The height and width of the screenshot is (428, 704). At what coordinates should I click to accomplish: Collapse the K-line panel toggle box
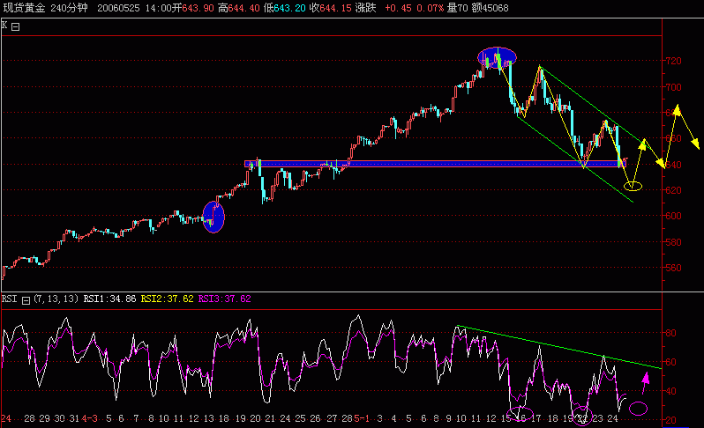tap(15, 27)
